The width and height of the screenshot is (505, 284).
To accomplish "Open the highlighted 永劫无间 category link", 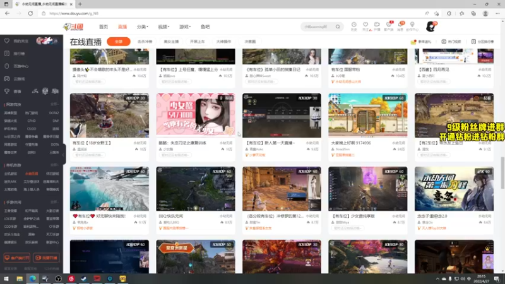I will click(x=32, y=174).
